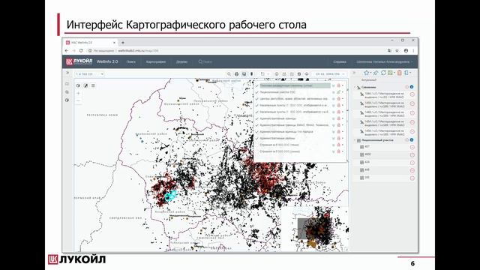Screen dimensions: 480x270
Task: Refresh the object list with circular arrows icon
Action: (x=383, y=73)
